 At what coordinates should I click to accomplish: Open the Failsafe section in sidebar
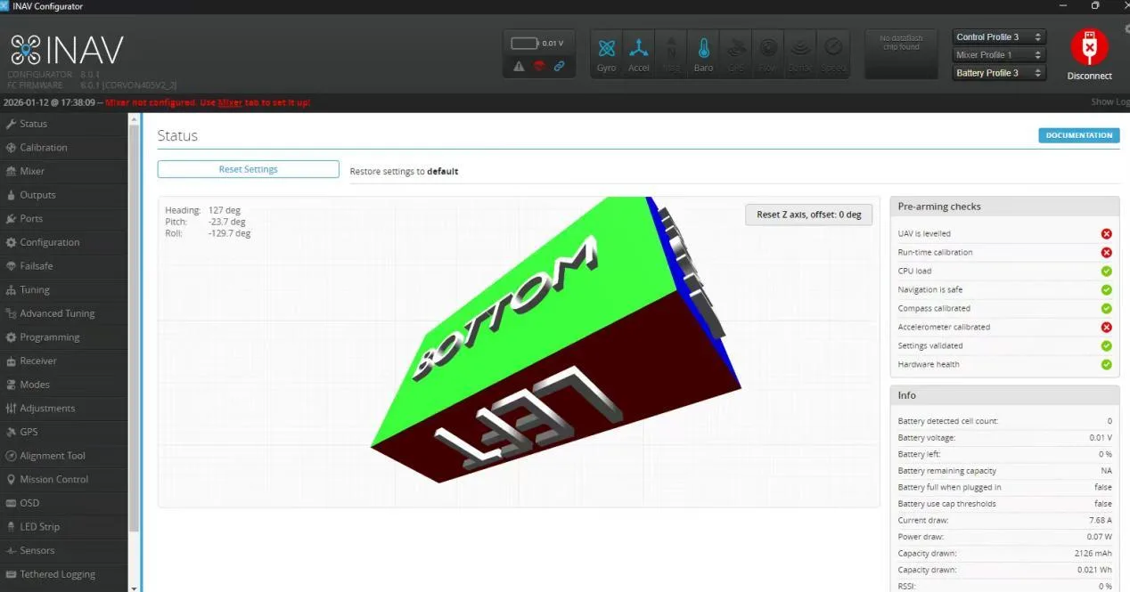coord(64,266)
